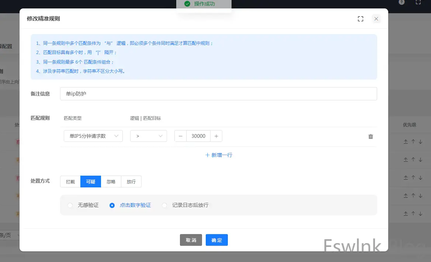The width and height of the screenshot is (431, 262).
Task: Select the 拦截 handling option
Action: tap(70, 182)
